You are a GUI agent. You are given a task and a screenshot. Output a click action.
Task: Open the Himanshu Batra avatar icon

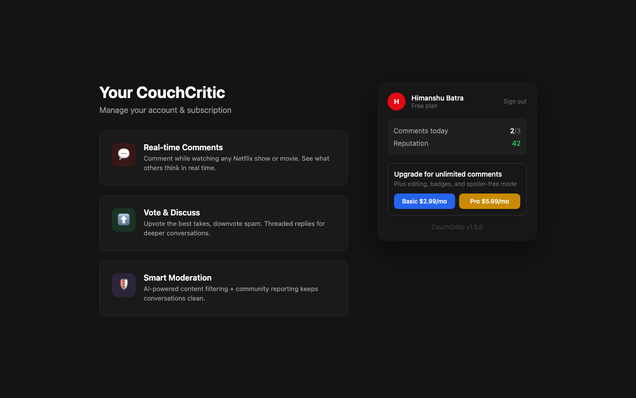396,101
